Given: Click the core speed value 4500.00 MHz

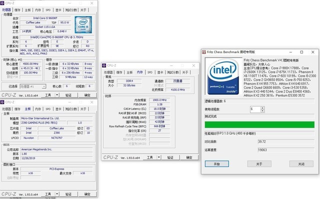Looking at the screenshot, I should tap(30, 64).
